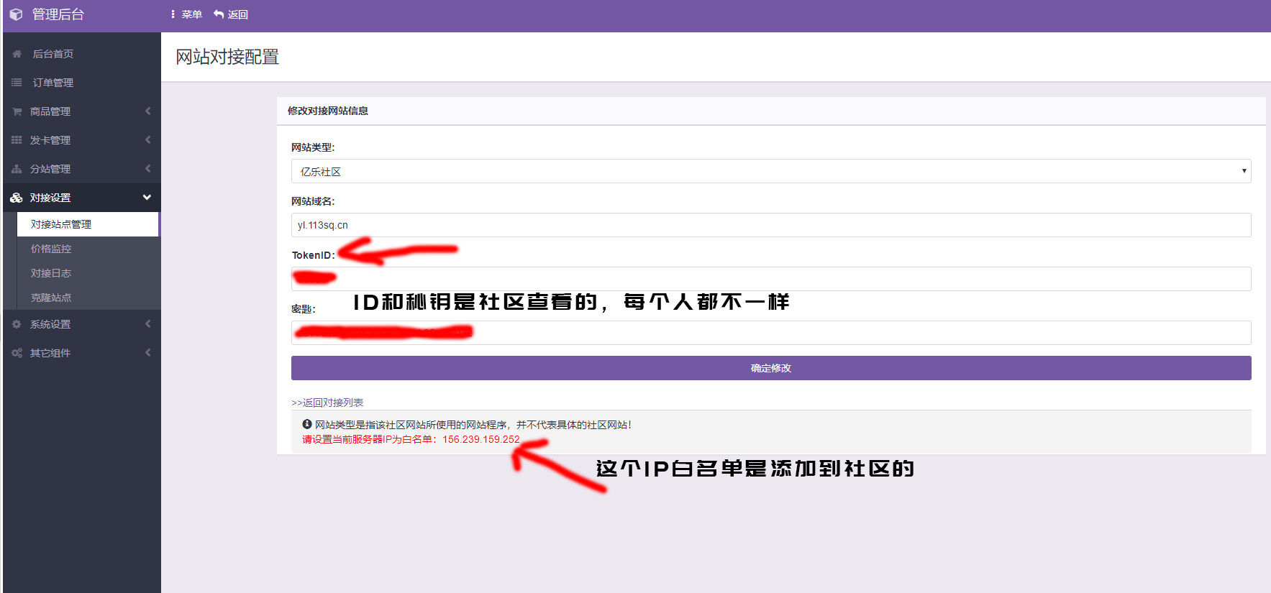The width and height of the screenshot is (1271, 593).
Task: Toggle the 菜单 button in top bar
Action: click(186, 14)
